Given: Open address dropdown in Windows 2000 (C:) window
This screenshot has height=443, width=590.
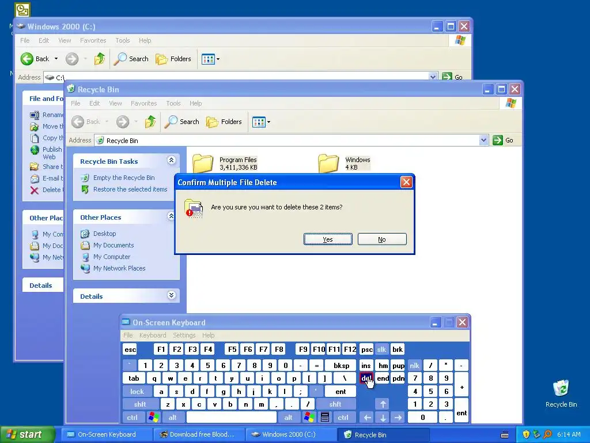Looking at the screenshot, I should [433, 77].
